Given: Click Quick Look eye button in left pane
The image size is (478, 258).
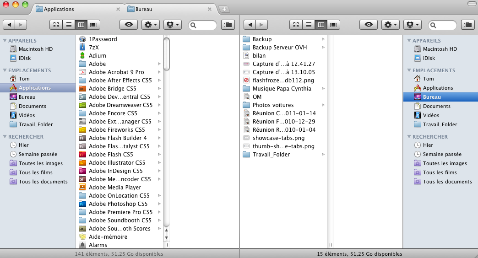Looking at the screenshot, I should (129, 25).
